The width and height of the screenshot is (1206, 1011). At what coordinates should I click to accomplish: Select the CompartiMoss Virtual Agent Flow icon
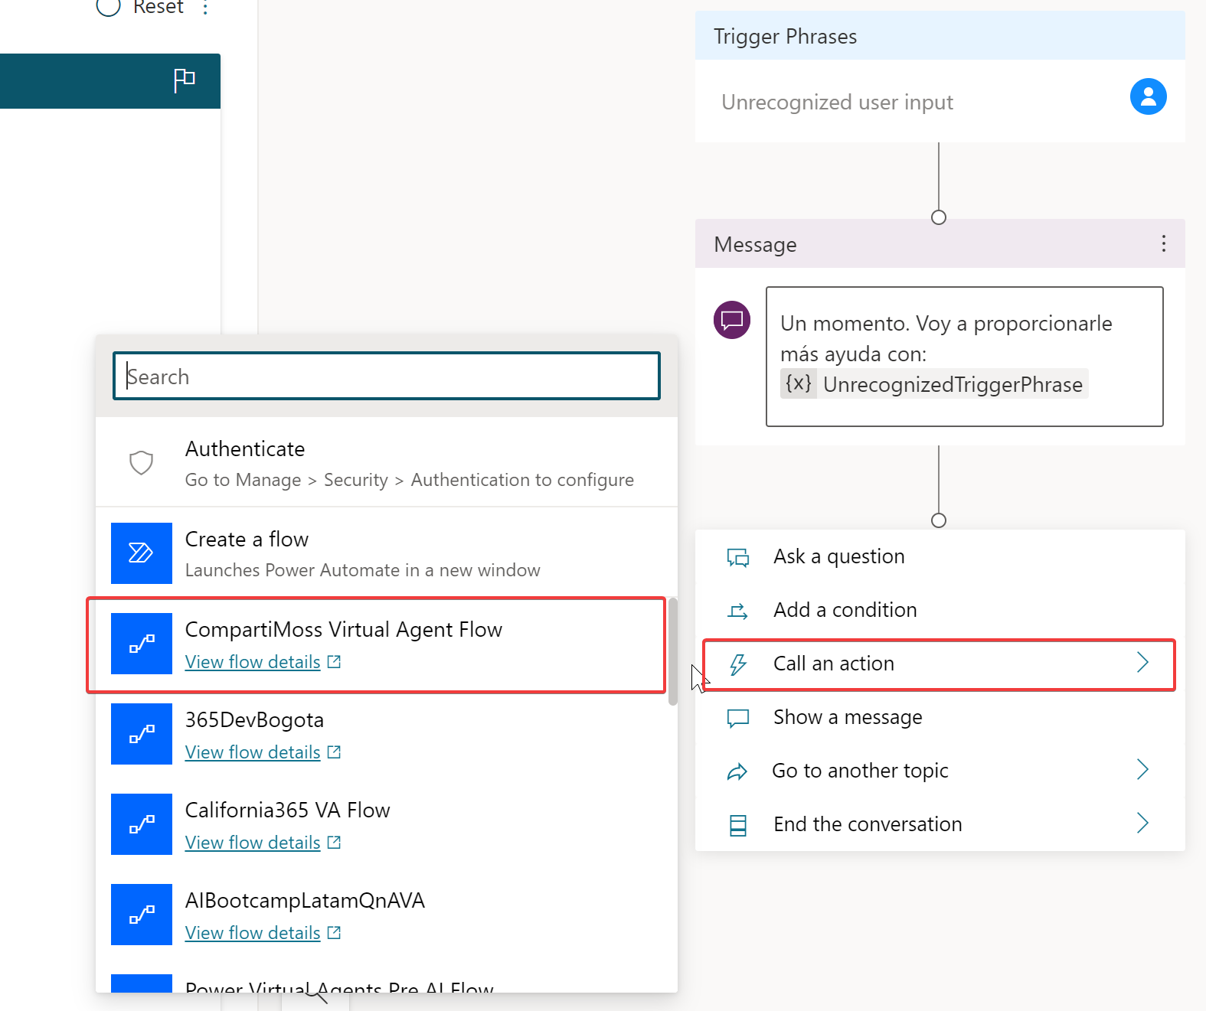click(x=142, y=644)
